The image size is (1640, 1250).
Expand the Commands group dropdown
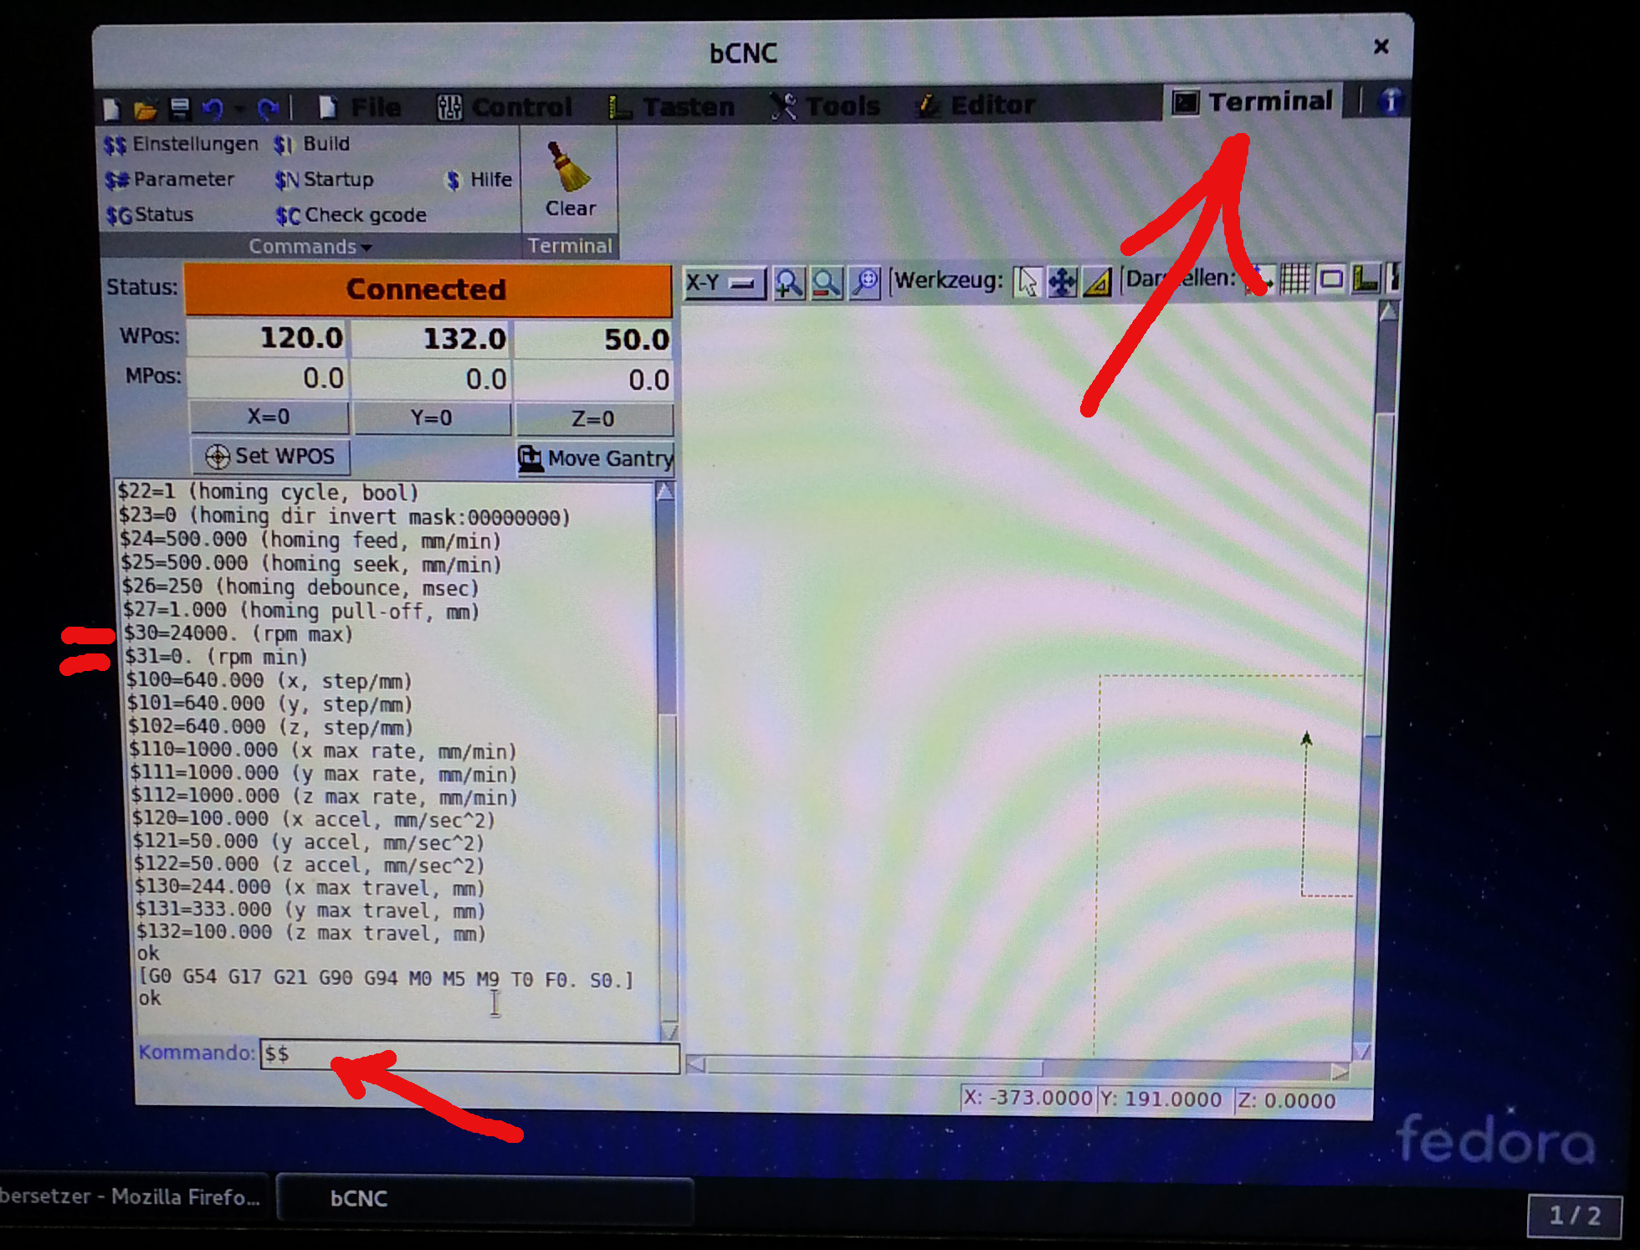coord(310,247)
